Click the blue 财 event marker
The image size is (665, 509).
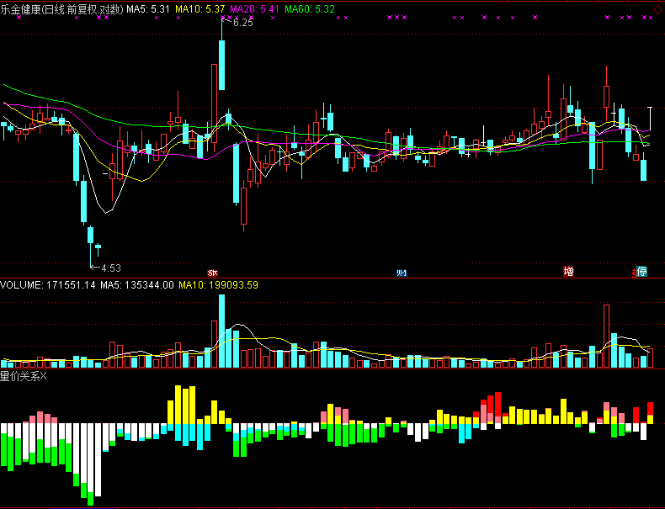point(402,273)
